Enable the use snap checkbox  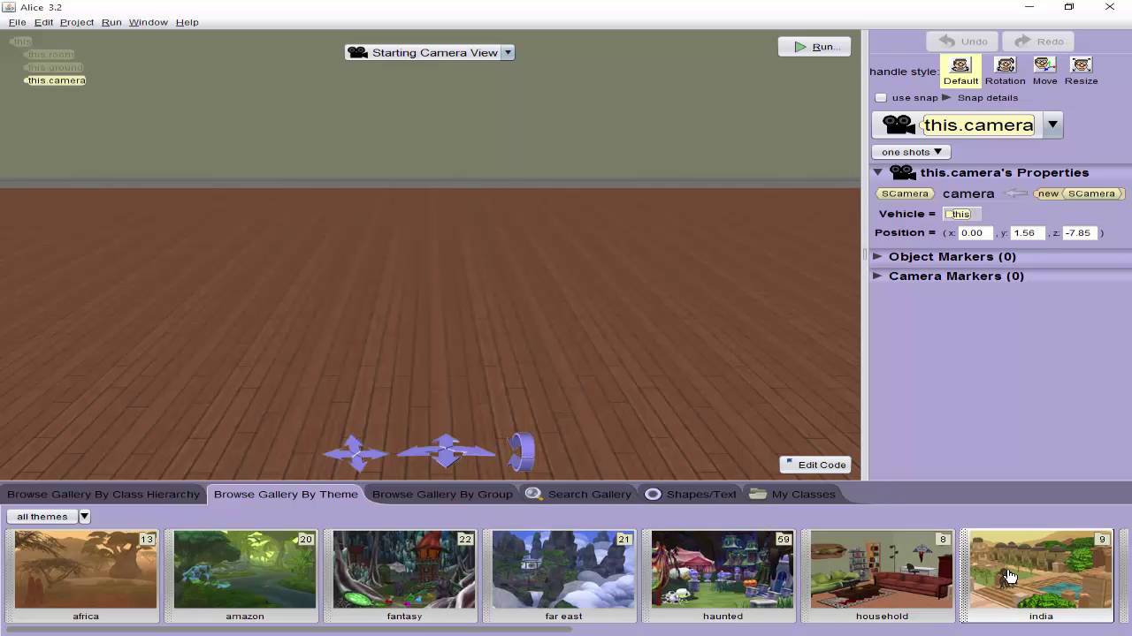click(881, 98)
